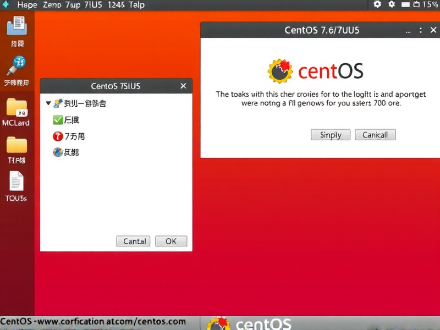Open the T1f folder on the desktop
The image size is (440, 330).
tap(16, 146)
